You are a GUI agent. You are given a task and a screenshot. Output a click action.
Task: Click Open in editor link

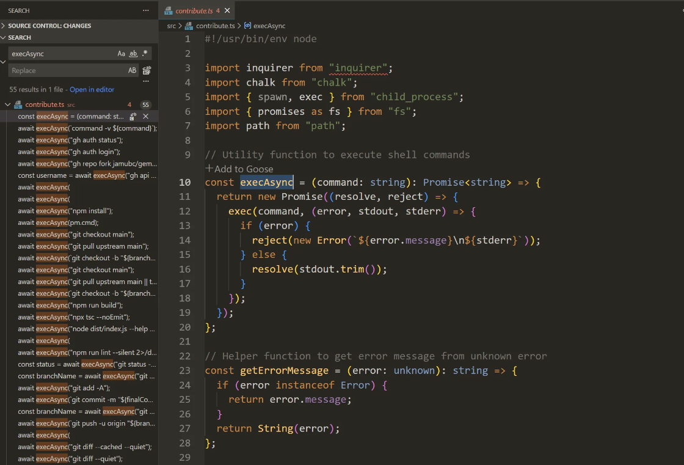[x=92, y=90]
